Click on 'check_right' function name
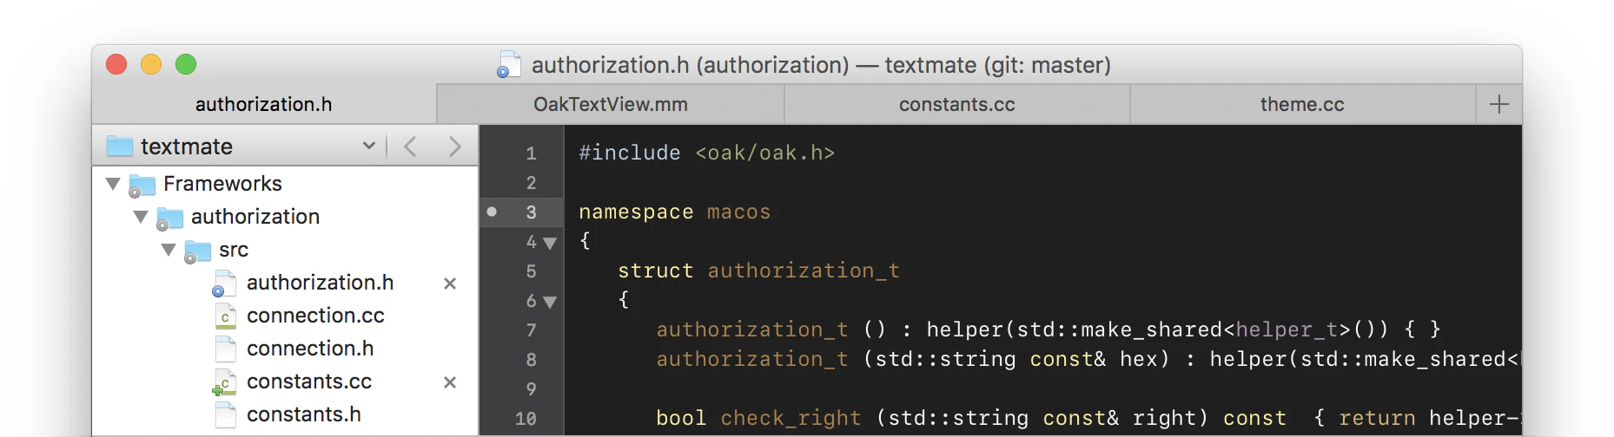Viewport: 1614px width, 437px height. [790, 419]
